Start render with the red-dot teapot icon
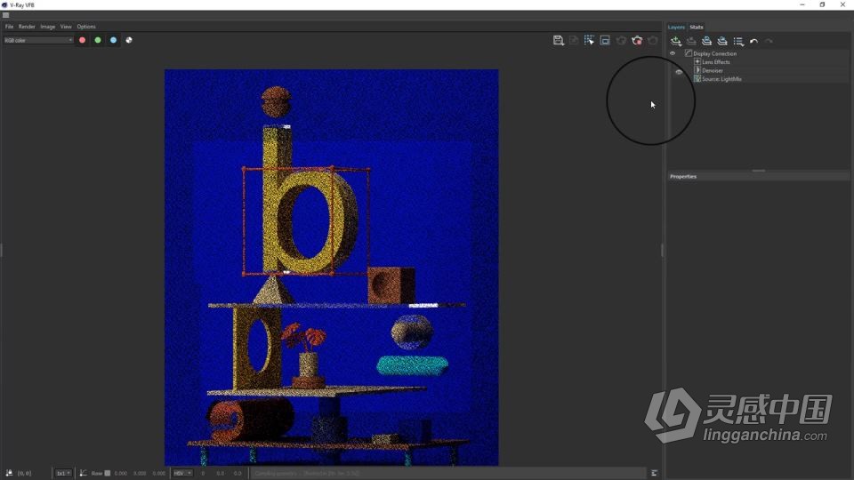 coord(637,40)
